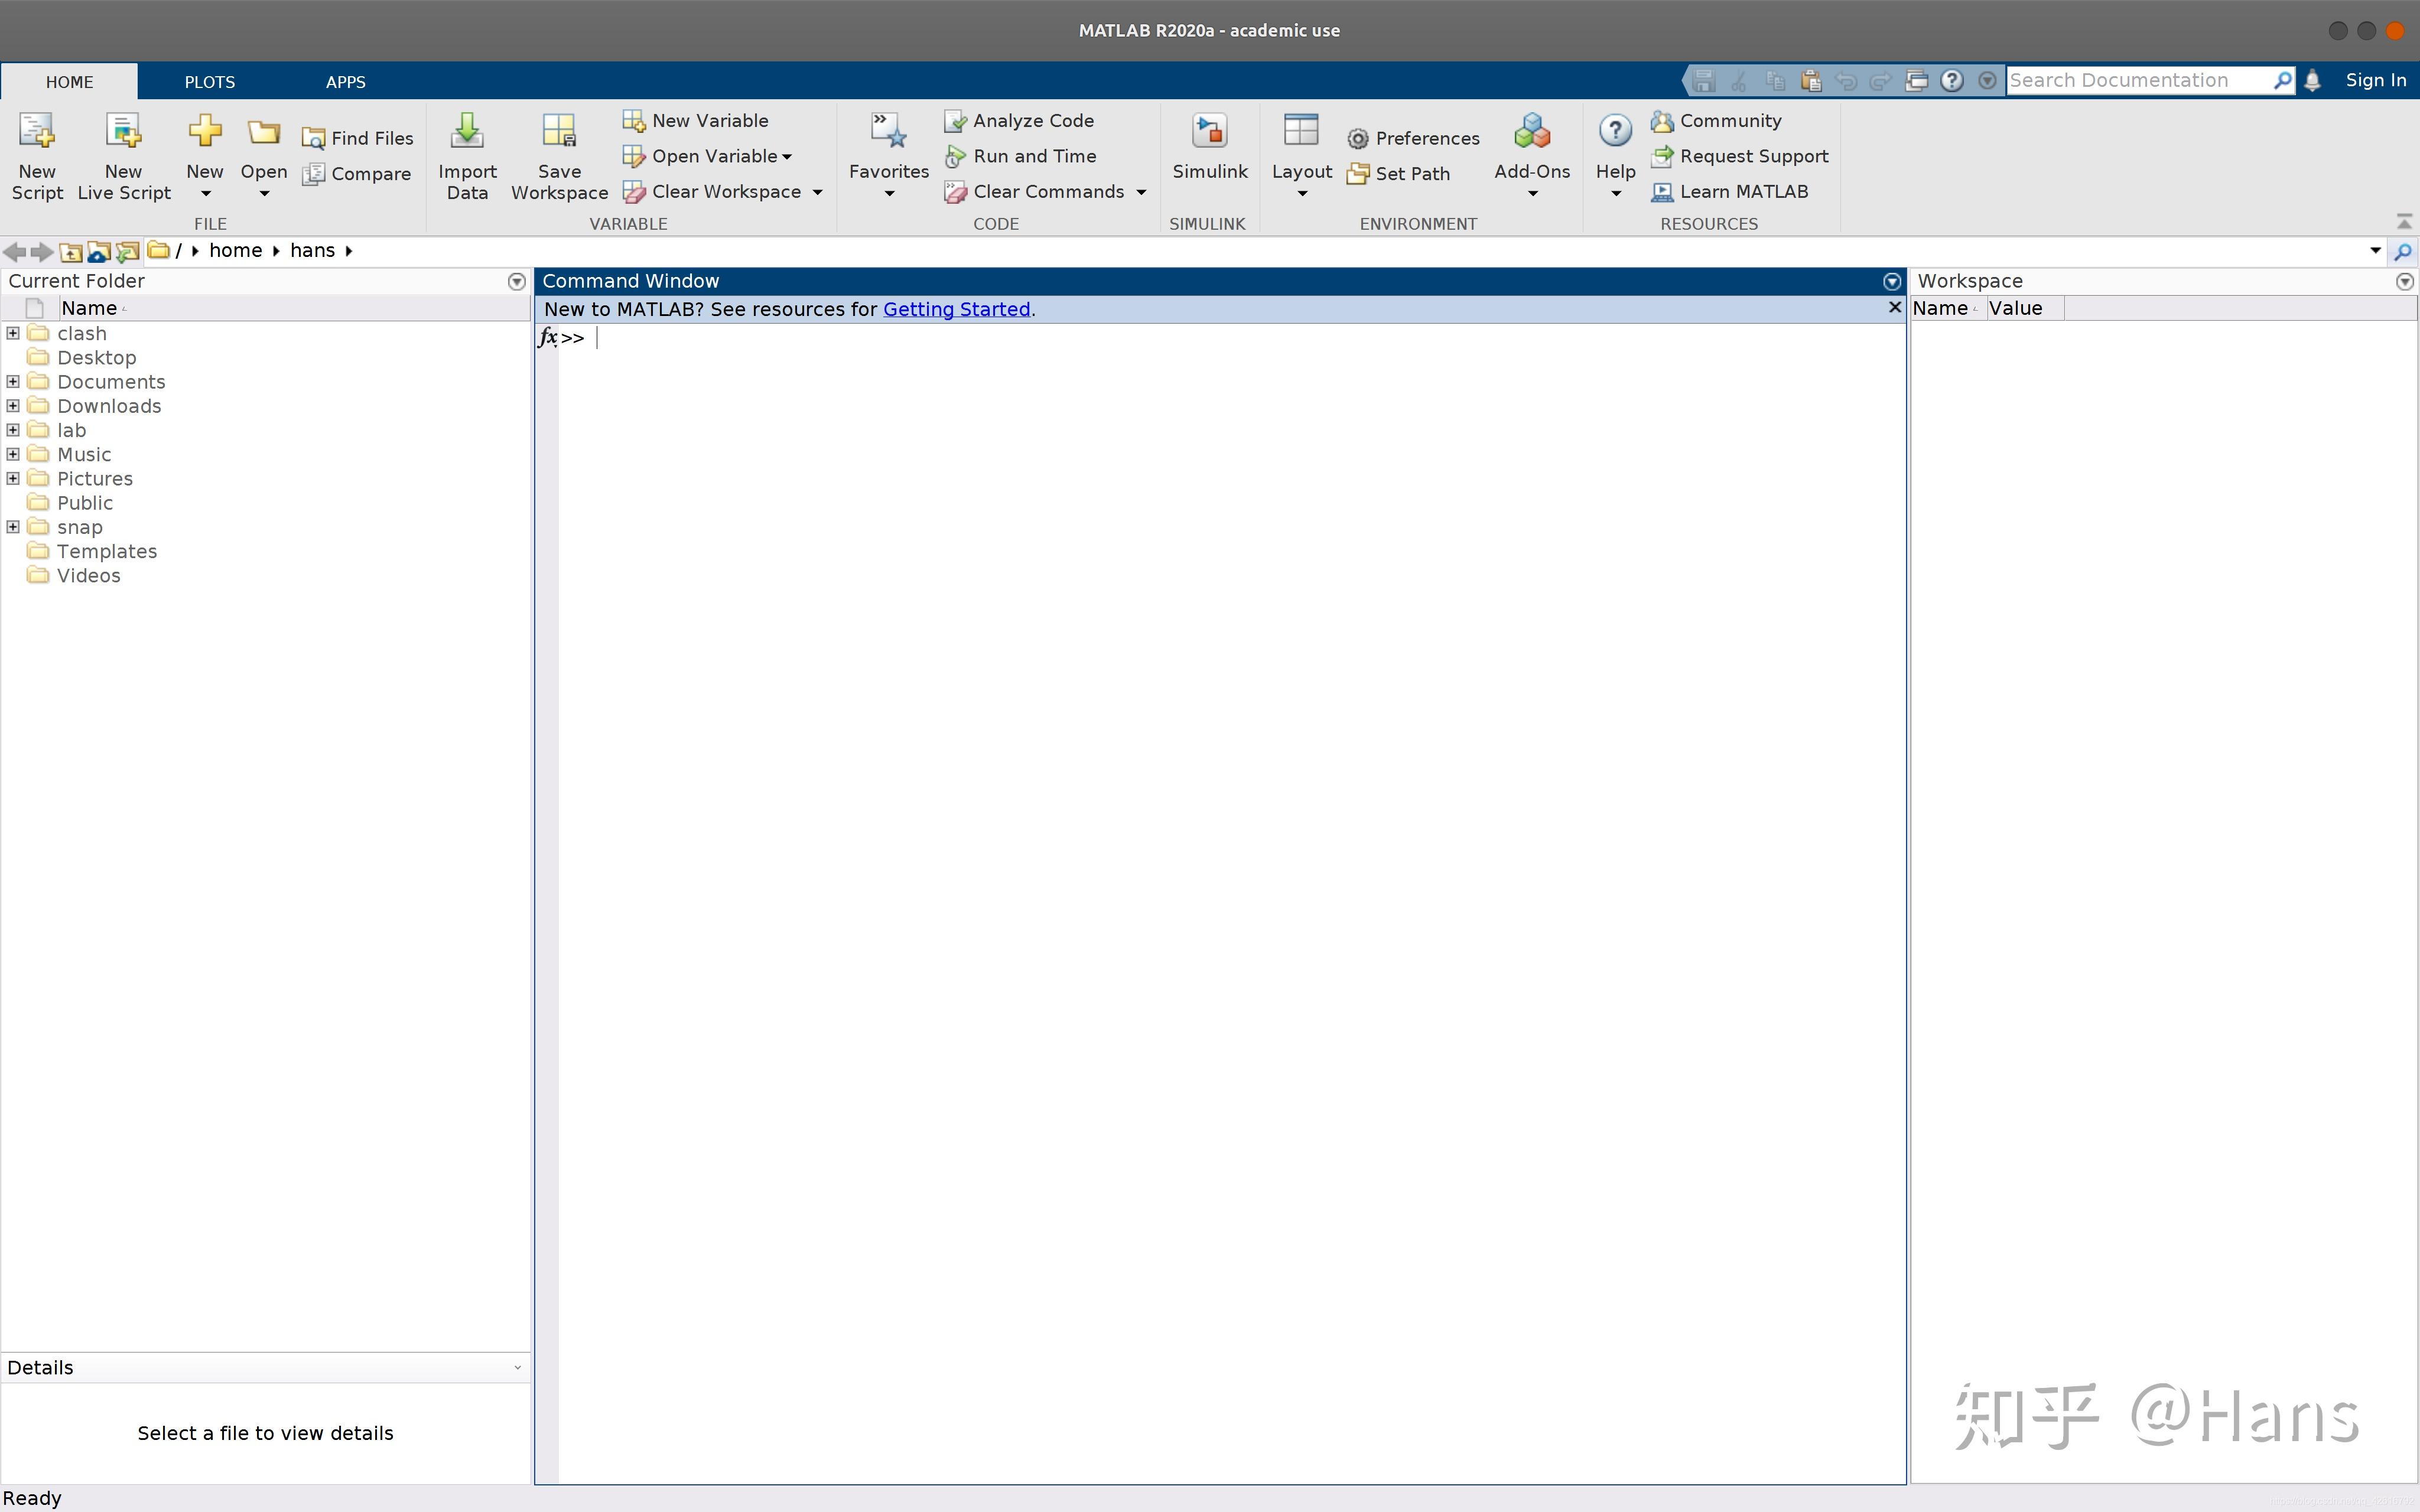This screenshot has width=2420, height=1512.
Task: Expand the Downloads folder tree node
Action: [x=13, y=405]
